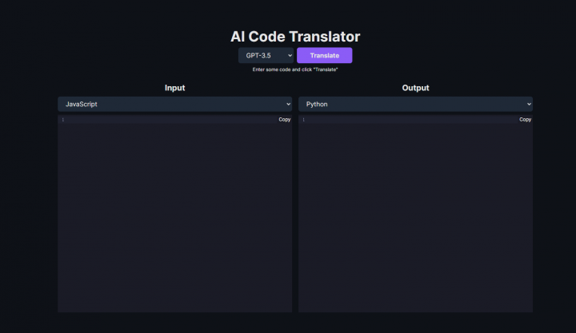Click the AI Code Translator title
Screen dimensions: 576x333
[x=295, y=36]
